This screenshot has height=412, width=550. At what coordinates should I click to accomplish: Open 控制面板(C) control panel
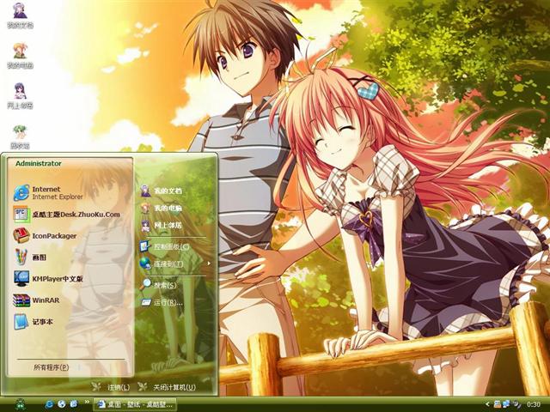click(x=164, y=246)
